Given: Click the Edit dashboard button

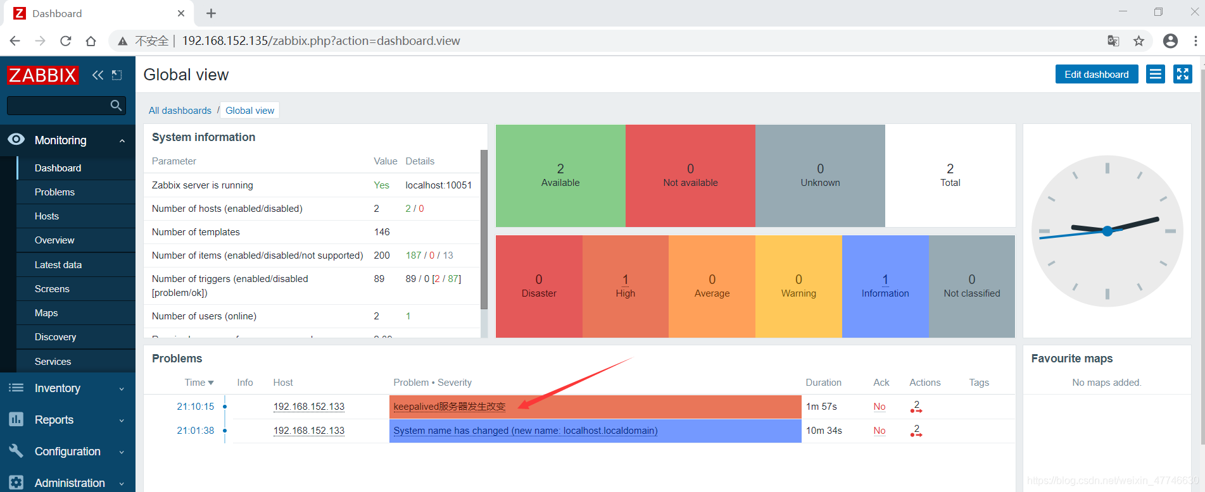Looking at the screenshot, I should (1097, 75).
